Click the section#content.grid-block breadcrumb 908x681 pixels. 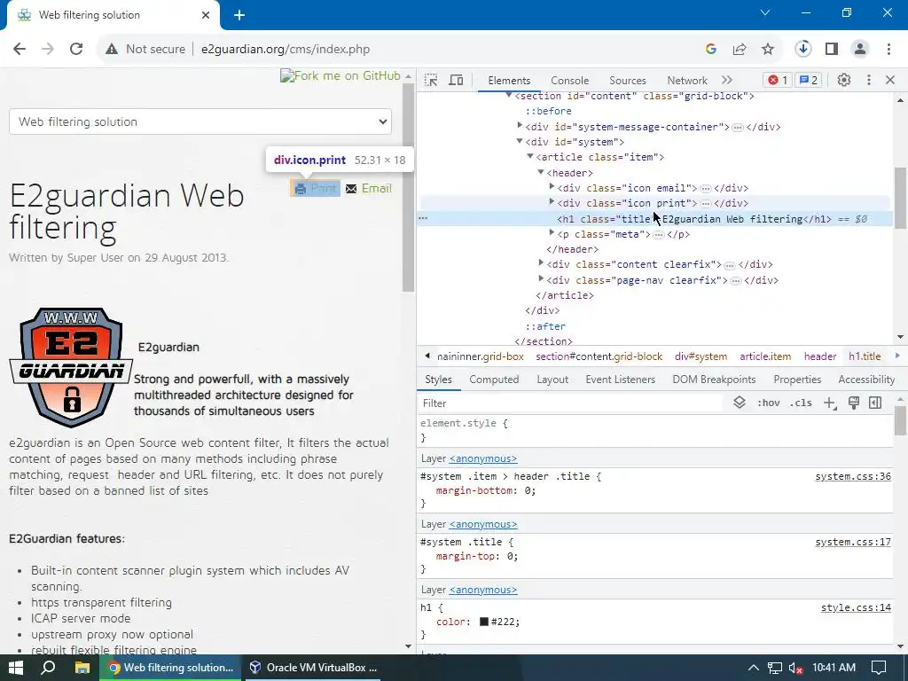599,356
